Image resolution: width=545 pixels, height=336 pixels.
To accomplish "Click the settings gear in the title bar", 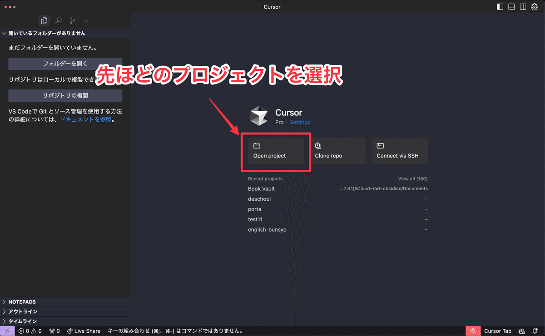I will click(x=534, y=6).
